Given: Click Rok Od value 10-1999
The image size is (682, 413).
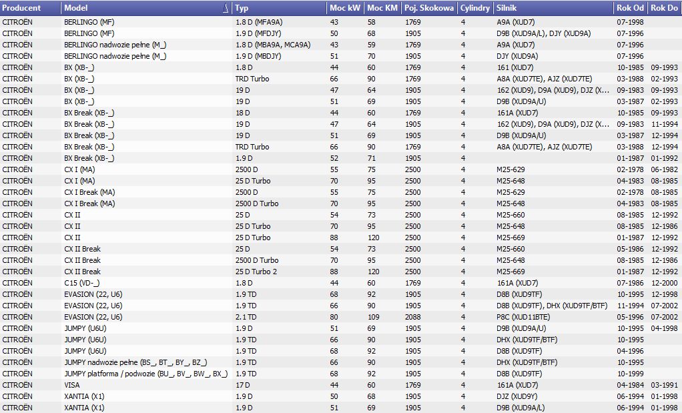Looking at the screenshot, I should [630, 374].
